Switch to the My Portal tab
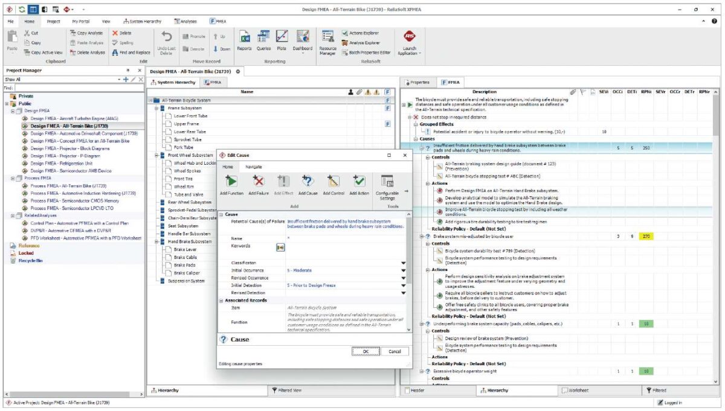Viewport: 725px width, 411px height. tap(80, 21)
